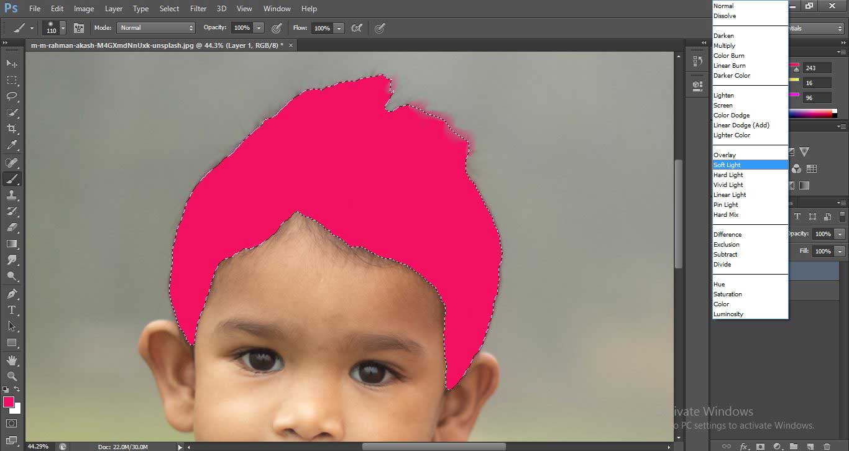Image resolution: width=849 pixels, height=451 pixels.
Task: Select the Horizontal Type tool
Action: pyautogui.click(x=12, y=309)
